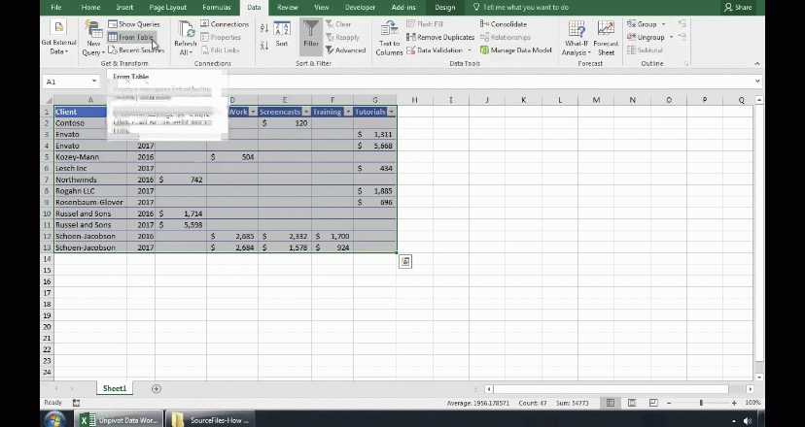Click the Sort button icon
The width and height of the screenshot is (805, 427).
coord(281,28)
